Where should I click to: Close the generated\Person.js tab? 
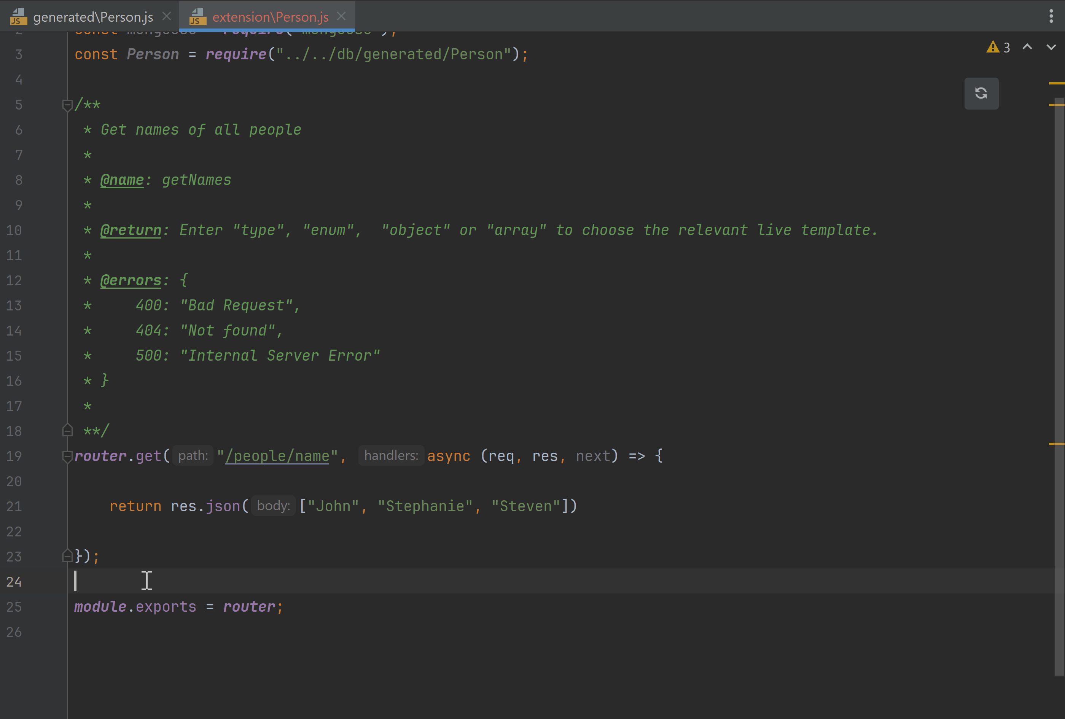[x=167, y=16]
